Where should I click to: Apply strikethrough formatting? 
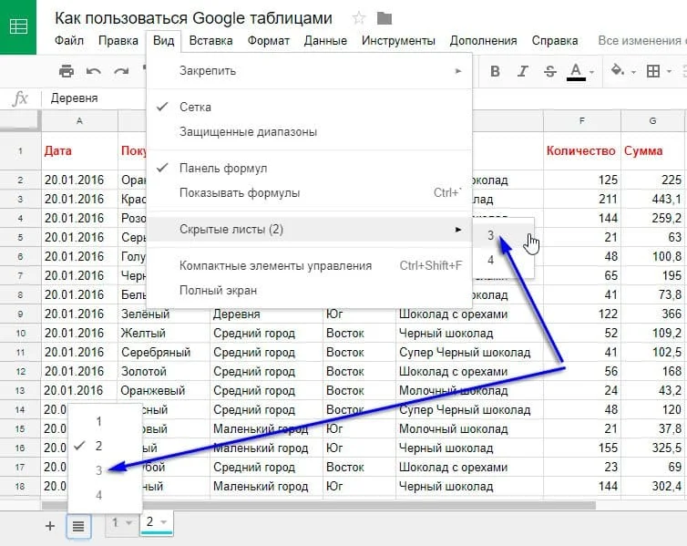pyautogui.click(x=550, y=71)
